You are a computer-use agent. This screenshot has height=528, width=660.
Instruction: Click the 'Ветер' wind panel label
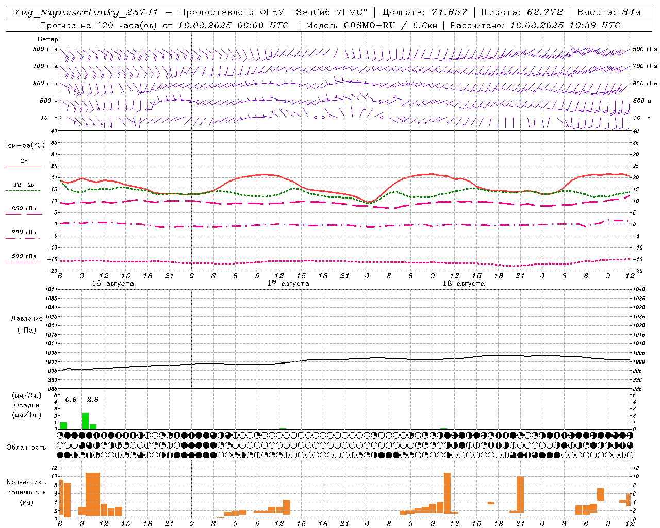click(48, 39)
